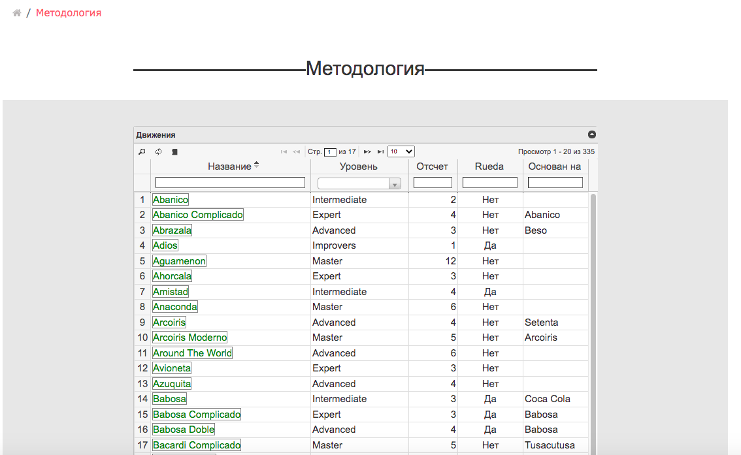Screen dimensions: 741x455
Task: Click Нет in Around The World row
Action: (491, 353)
